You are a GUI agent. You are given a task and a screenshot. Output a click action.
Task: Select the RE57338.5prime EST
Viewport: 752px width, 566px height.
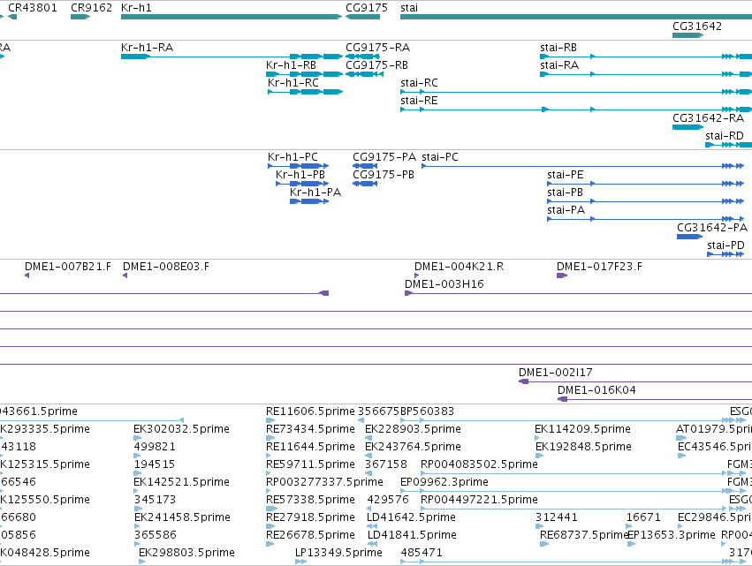tap(271, 509)
